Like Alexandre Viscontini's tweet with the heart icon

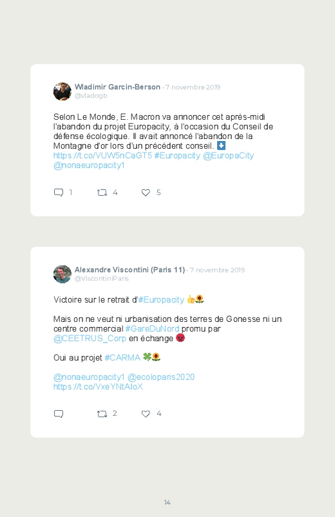click(146, 414)
